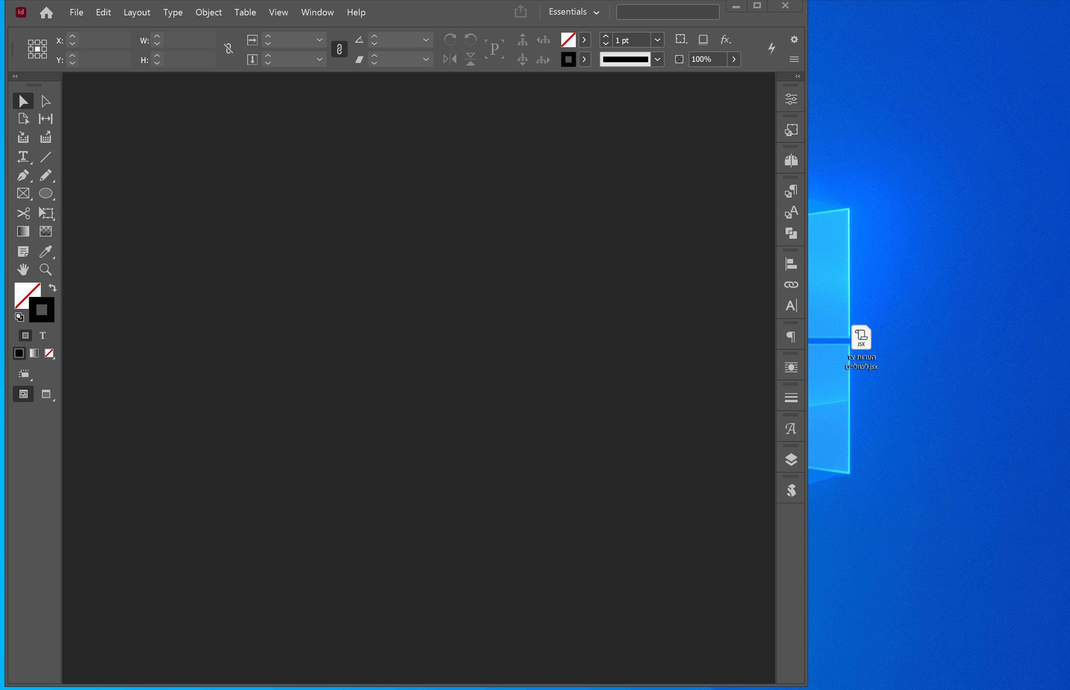Swap fill and stroke arrow
This screenshot has height=690, width=1070.
tap(52, 287)
